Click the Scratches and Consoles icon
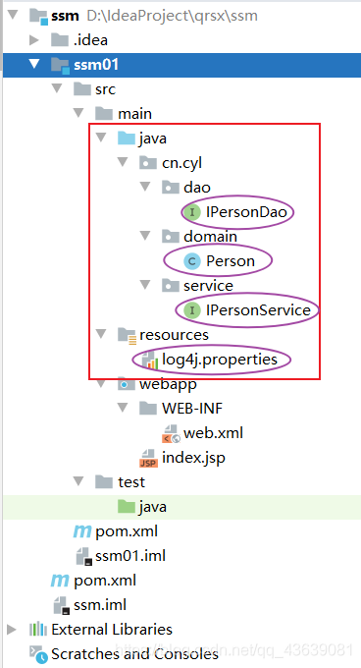The height and width of the screenshot is (668, 361). click(38, 654)
